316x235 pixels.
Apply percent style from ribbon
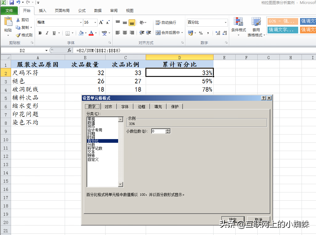(201, 33)
